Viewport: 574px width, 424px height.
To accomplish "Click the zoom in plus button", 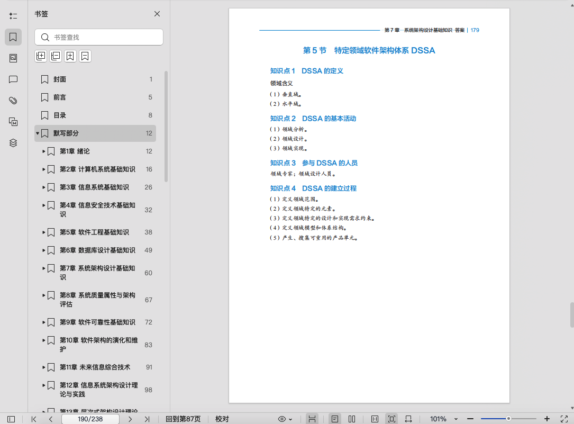I will click(547, 419).
